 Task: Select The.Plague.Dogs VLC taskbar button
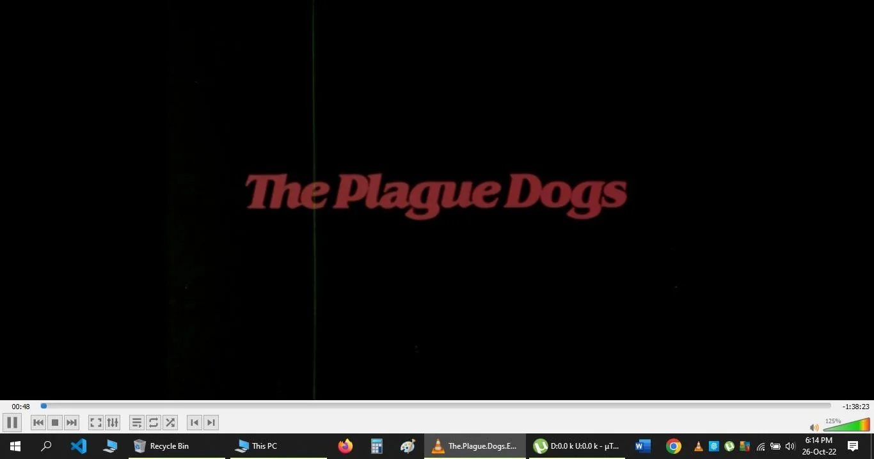475,446
